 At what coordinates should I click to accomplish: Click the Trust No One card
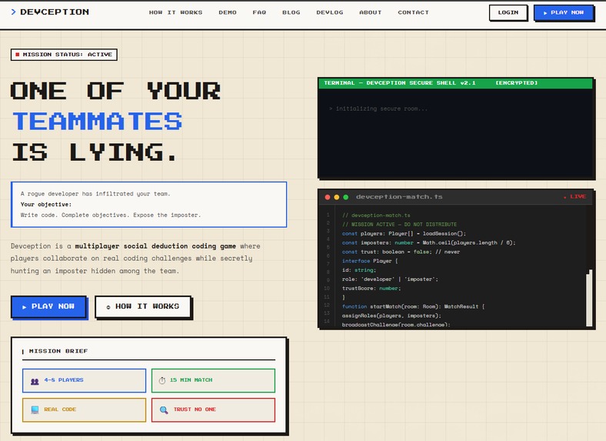pyautogui.click(x=213, y=409)
